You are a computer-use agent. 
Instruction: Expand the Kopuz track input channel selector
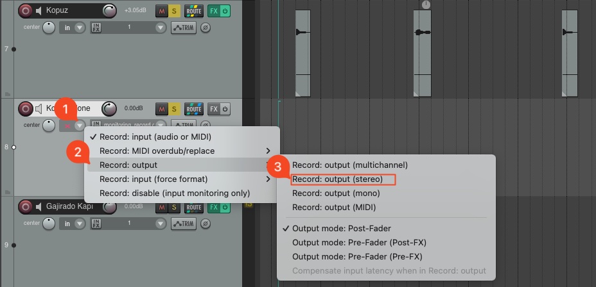161,28
